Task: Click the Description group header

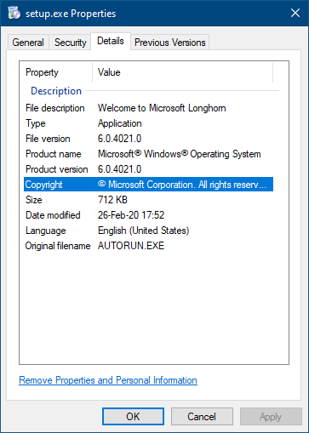Action: click(x=56, y=91)
